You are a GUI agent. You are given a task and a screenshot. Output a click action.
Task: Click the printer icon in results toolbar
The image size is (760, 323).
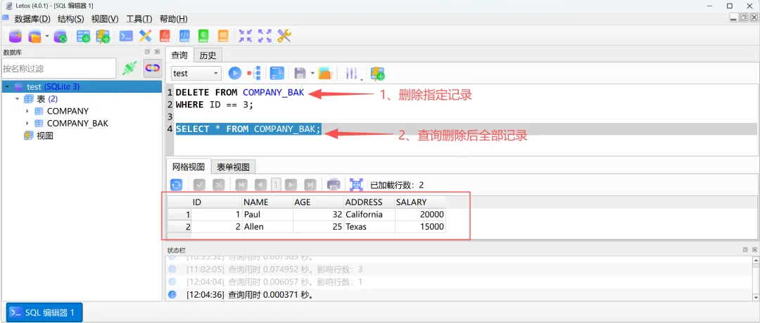pyautogui.click(x=334, y=185)
